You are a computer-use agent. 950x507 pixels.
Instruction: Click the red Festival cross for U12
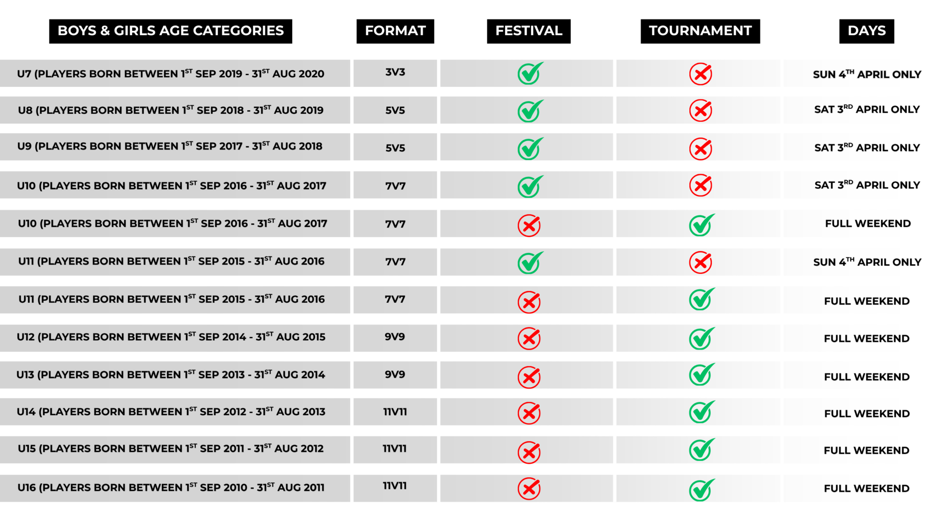pyautogui.click(x=529, y=338)
